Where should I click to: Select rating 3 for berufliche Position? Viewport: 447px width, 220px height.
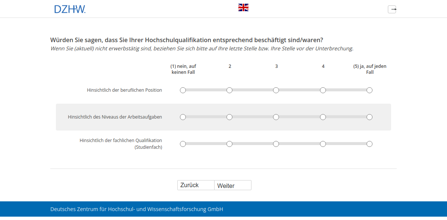click(276, 90)
